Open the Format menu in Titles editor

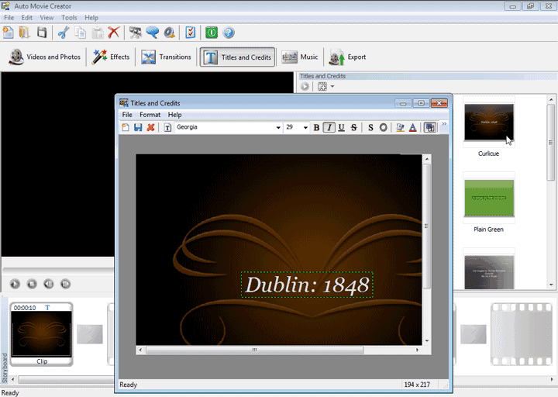pyautogui.click(x=150, y=115)
